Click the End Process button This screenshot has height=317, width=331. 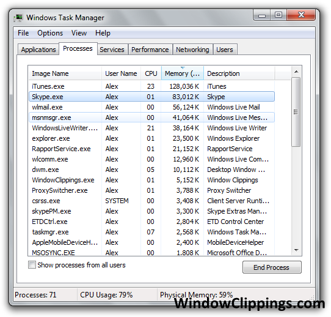point(272,267)
